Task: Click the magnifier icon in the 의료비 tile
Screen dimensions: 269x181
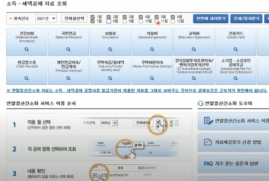Action: 152,50
